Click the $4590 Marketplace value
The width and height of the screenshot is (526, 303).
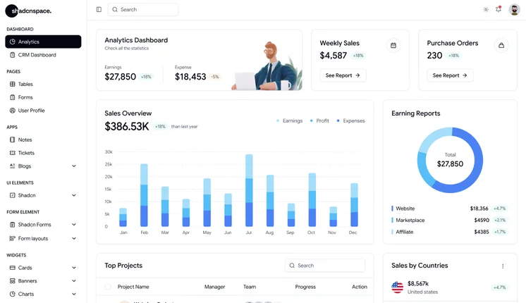pyautogui.click(x=482, y=221)
